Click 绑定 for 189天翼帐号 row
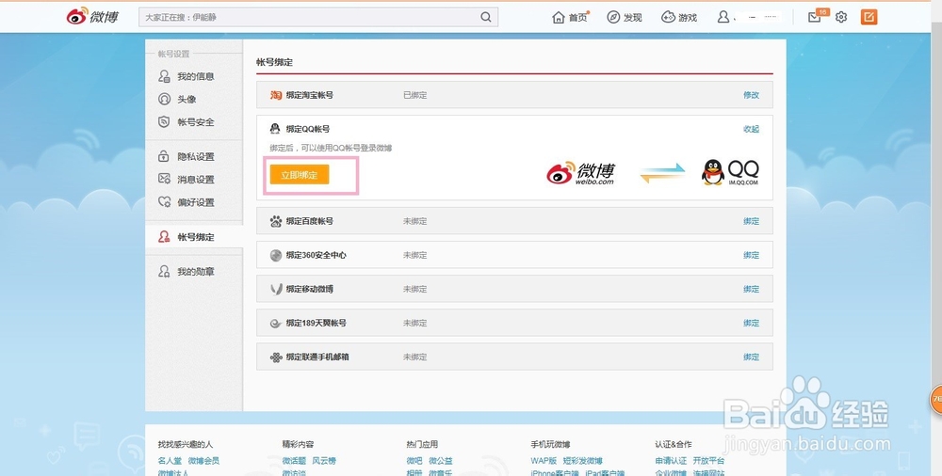The width and height of the screenshot is (942, 476). 751,323
